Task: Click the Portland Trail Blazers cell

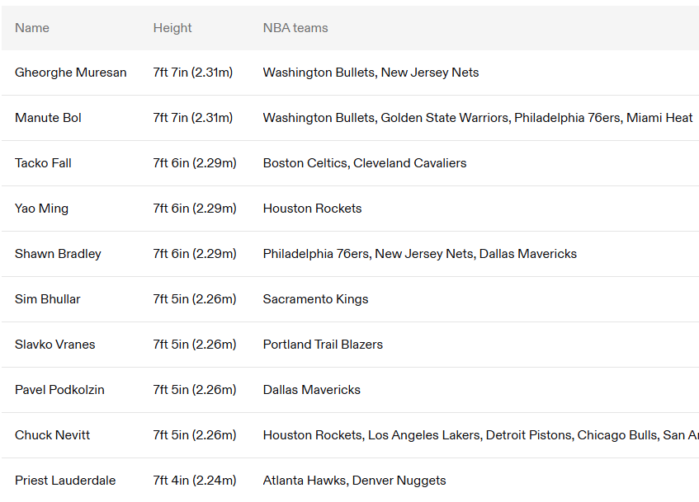Action: click(x=324, y=345)
